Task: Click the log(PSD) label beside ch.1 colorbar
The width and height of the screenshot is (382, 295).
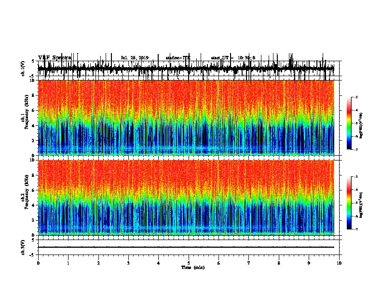Action: point(361,126)
